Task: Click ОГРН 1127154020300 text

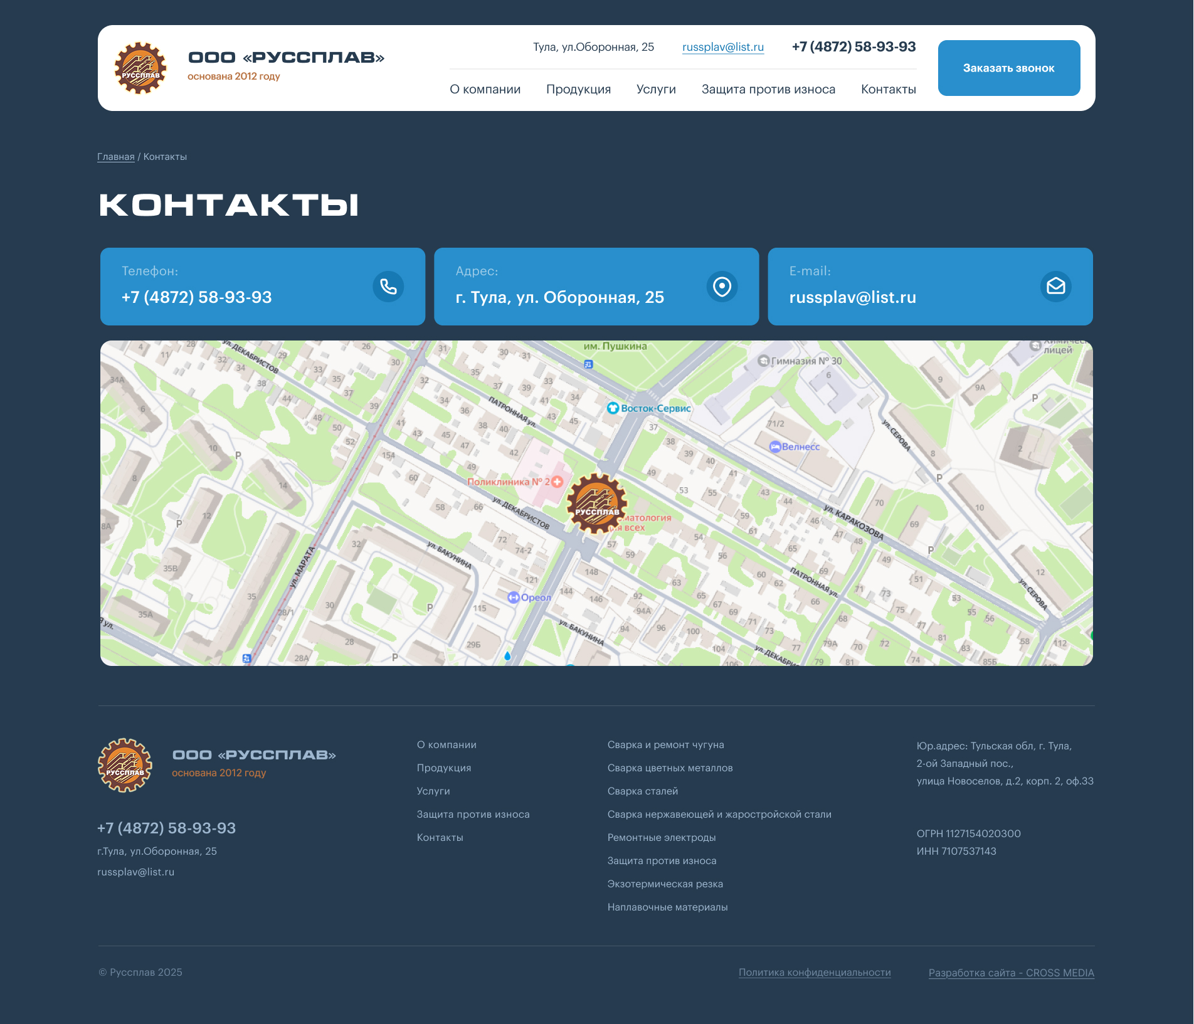Action: pos(969,834)
